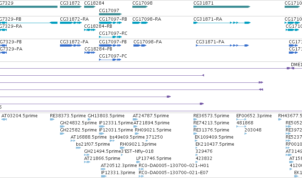Click the 481868 feature
Screen dimensions: 302x178
click(x=241, y=126)
